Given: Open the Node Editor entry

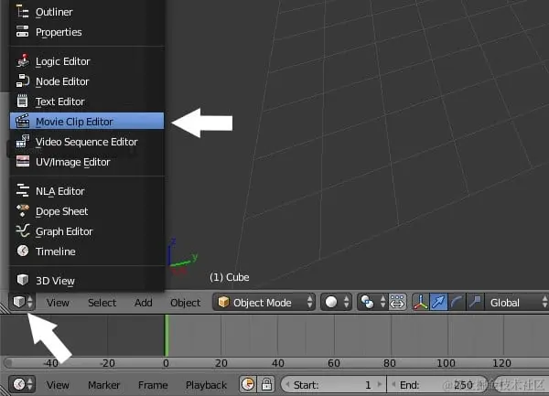Looking at the screenshot, I should [87, 81].
